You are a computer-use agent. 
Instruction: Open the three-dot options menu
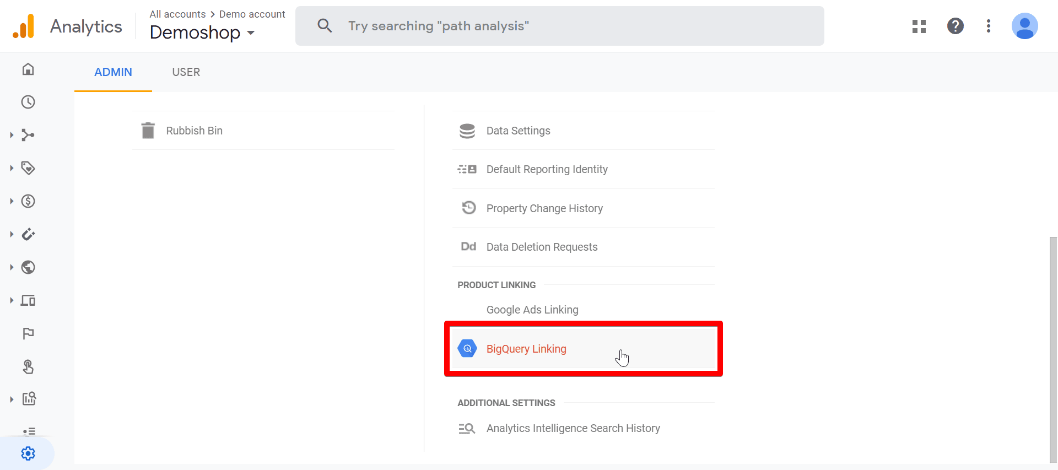point(988,26)
